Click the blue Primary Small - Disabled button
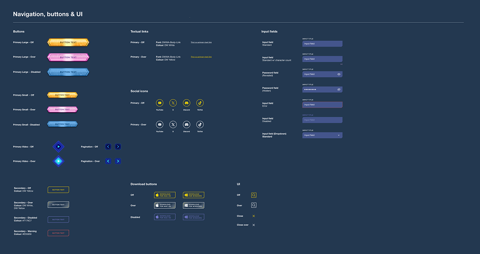Screen dimensions: 480x254 pos(62,124)
